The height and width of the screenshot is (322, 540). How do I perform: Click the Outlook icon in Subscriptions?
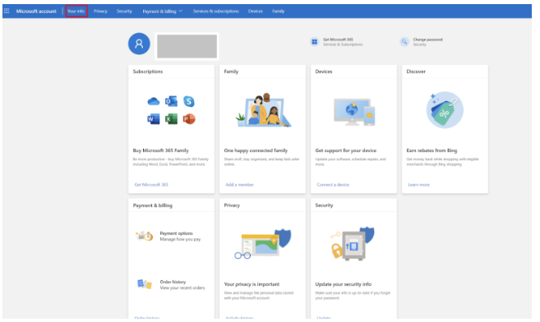(171, 101)
